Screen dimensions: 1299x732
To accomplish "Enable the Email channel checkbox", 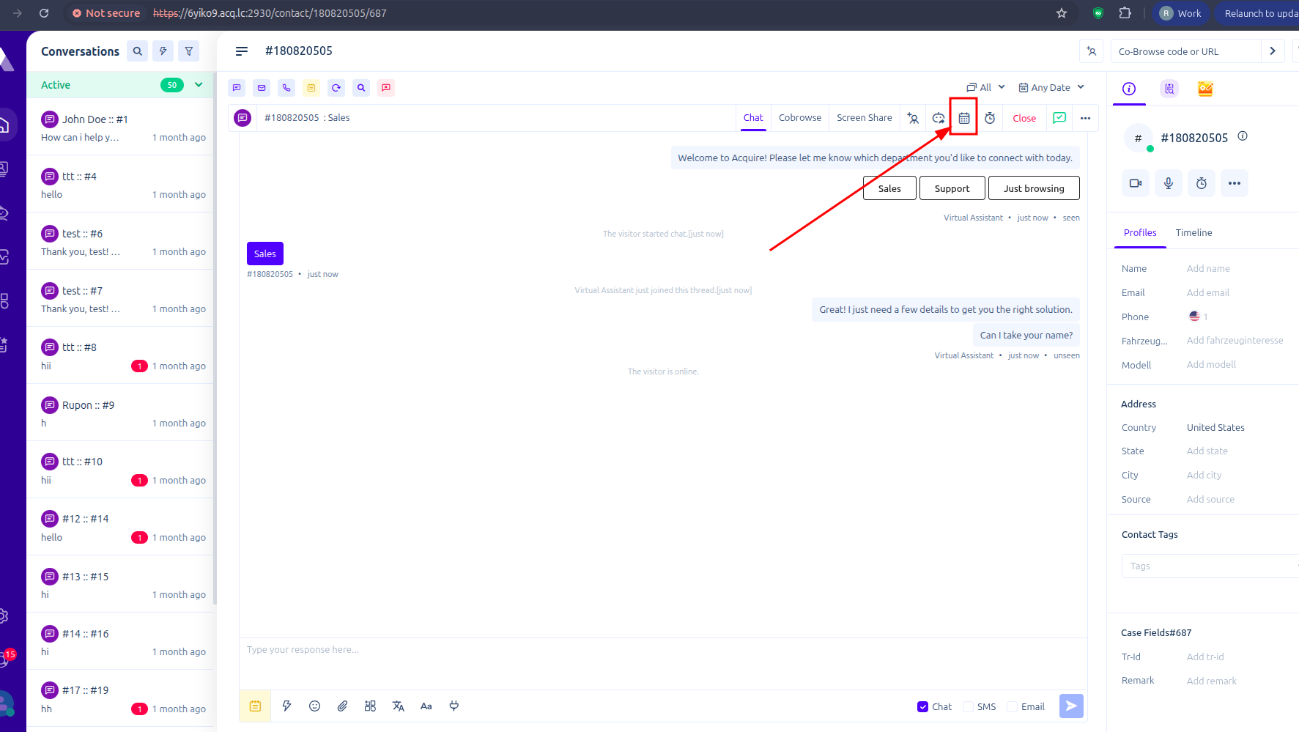I will point(1012,707).
